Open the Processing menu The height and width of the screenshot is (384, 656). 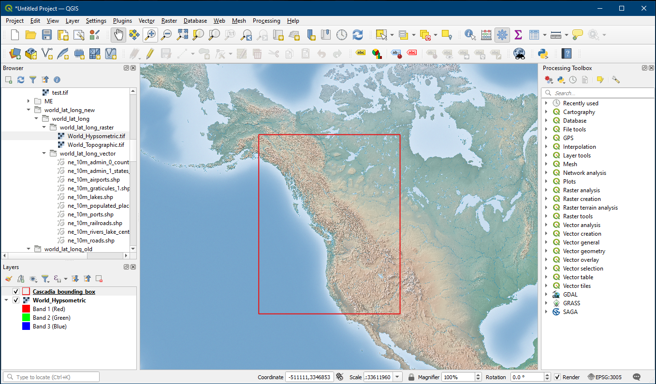266,21
